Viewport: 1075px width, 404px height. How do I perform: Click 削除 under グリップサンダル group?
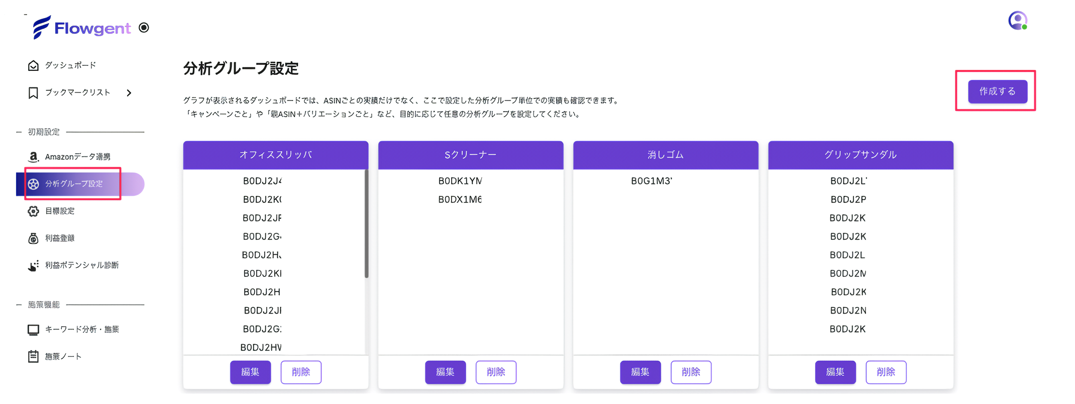886,372
